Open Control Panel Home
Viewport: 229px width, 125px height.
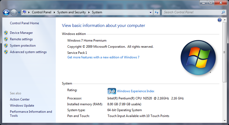[x=24, y=23]
